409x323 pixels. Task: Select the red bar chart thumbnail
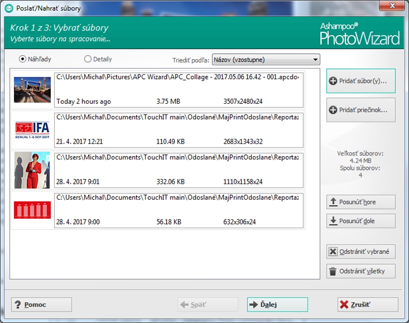pyautogui.click(x=32, y=210)
